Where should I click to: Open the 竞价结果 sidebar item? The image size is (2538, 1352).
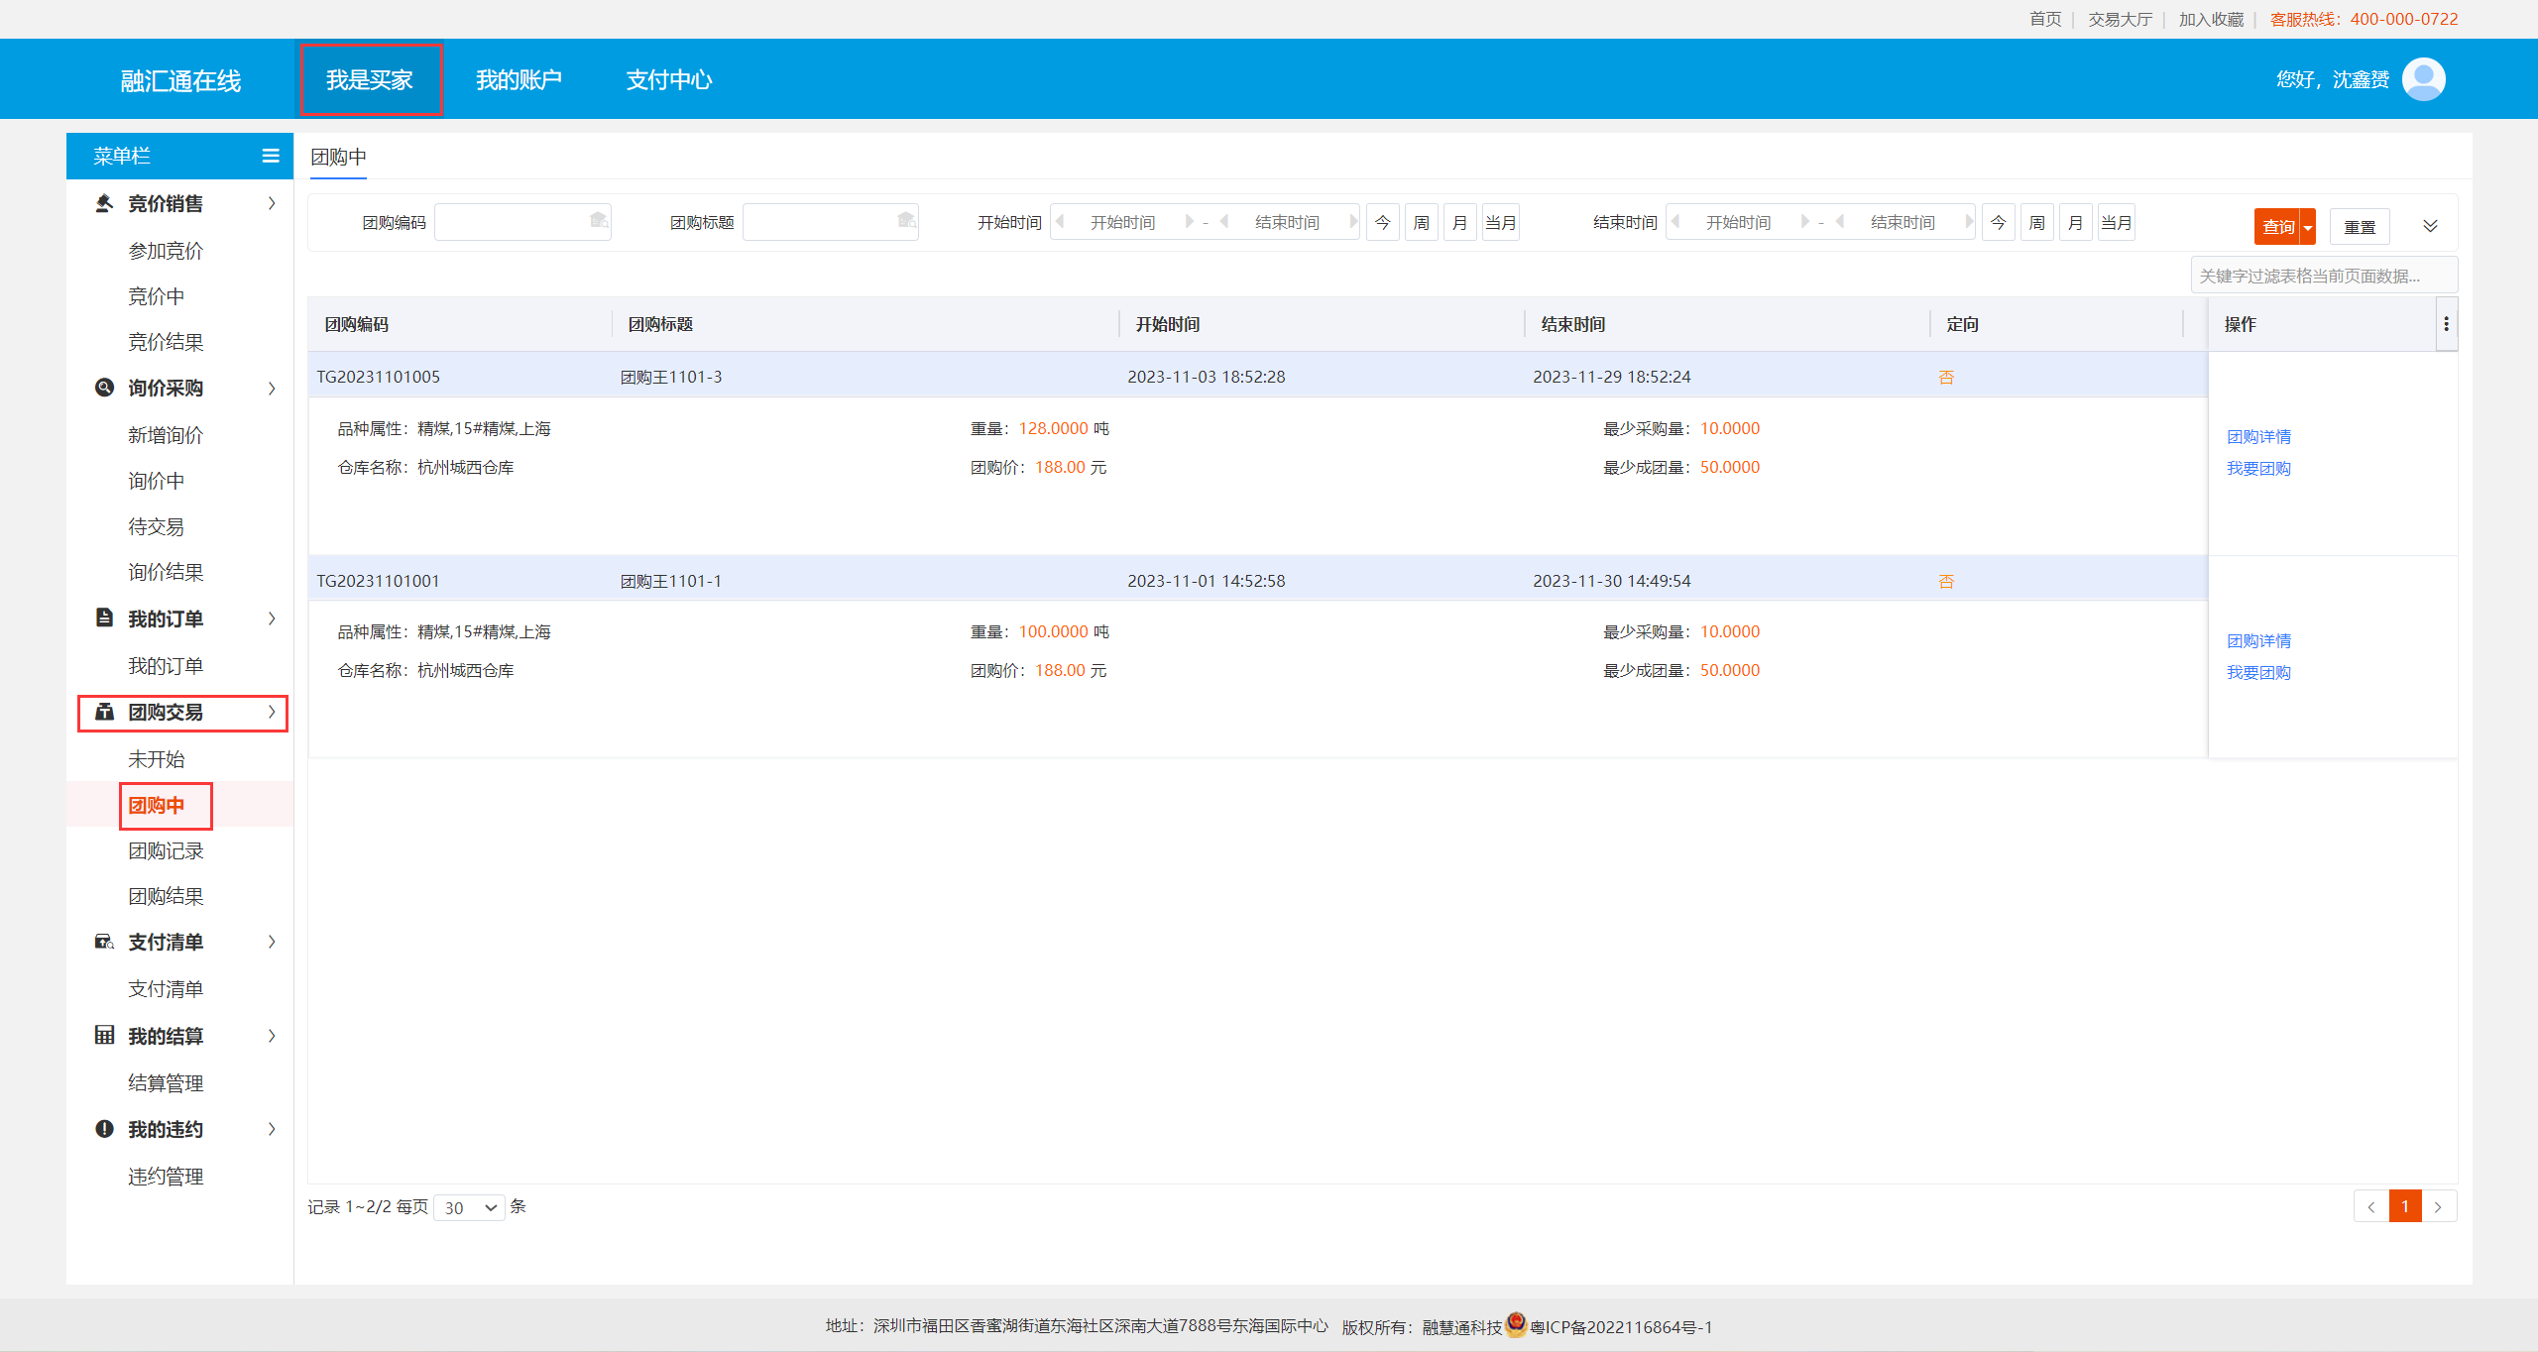coord(166,342)
